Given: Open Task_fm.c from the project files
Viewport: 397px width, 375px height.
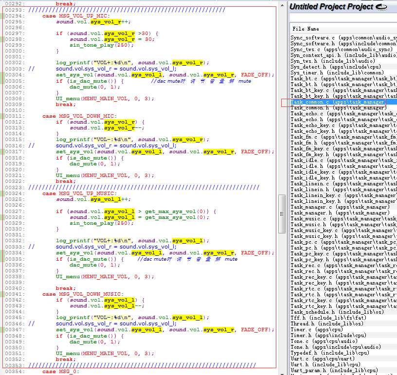Looking at the screenshot, I should 344,137.
